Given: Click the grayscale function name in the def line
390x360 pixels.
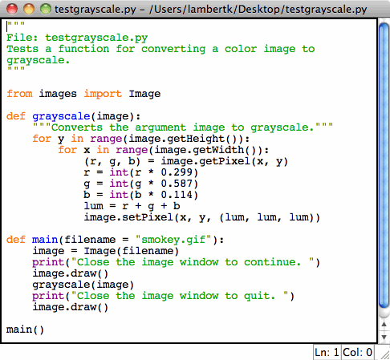Looking at the screenshot, I should (x=61, y=116).
